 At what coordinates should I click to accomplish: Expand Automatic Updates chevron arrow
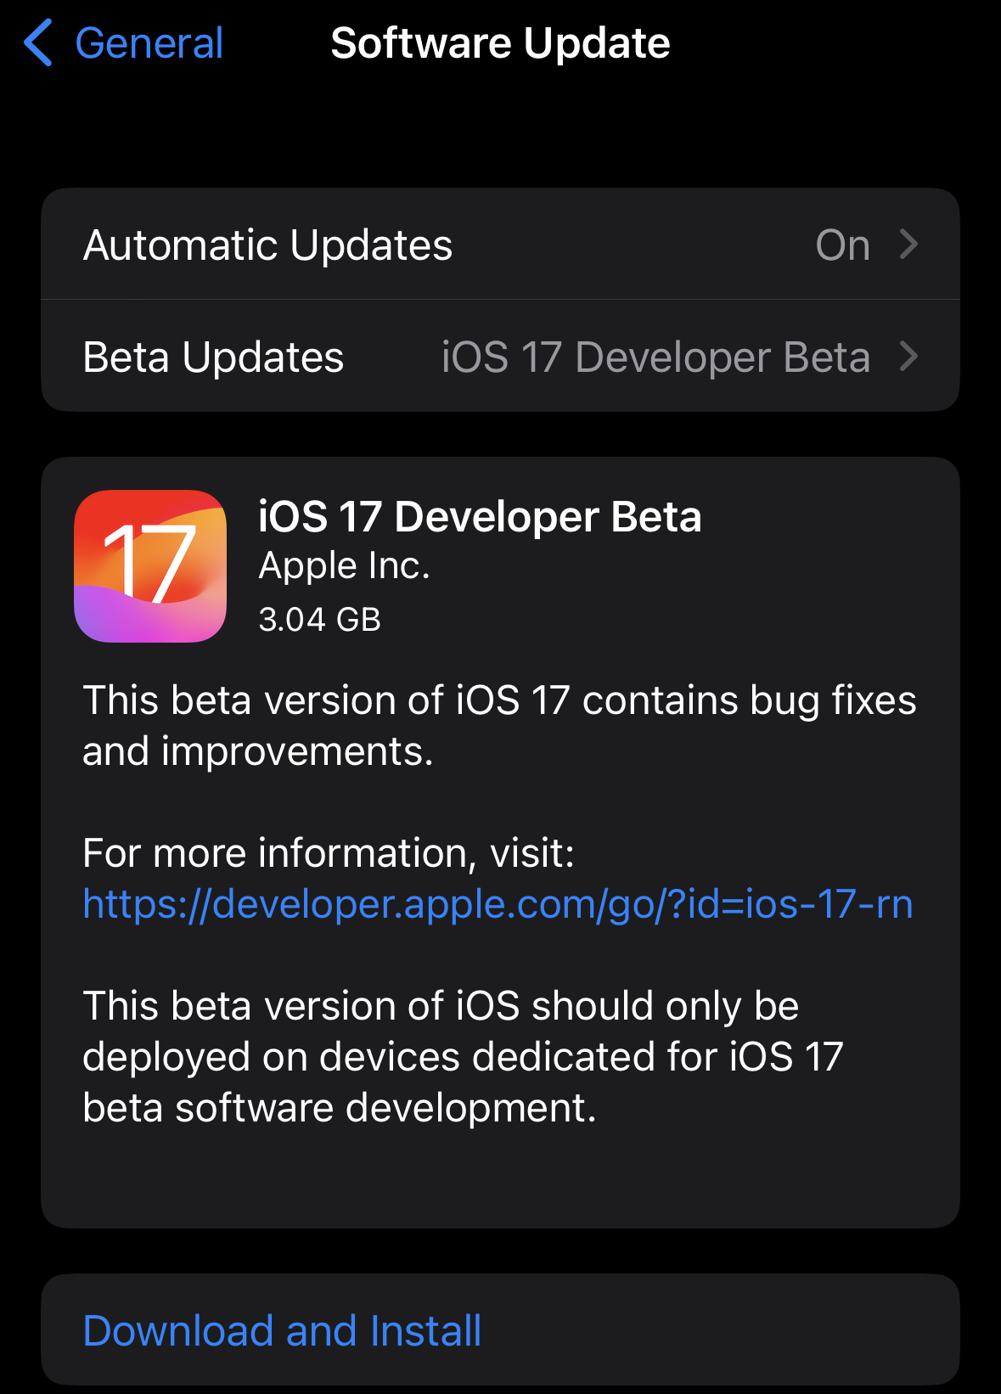pyautogui.click(x=908, y=245)
